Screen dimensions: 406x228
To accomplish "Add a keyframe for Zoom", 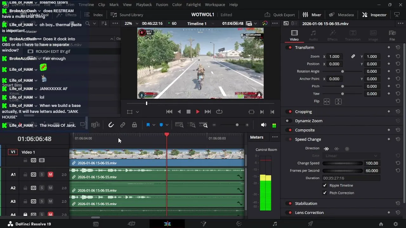I will tap(389, 56).
